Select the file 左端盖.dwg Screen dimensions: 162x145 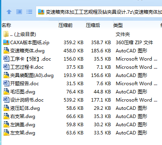click(x=23, y=125)
